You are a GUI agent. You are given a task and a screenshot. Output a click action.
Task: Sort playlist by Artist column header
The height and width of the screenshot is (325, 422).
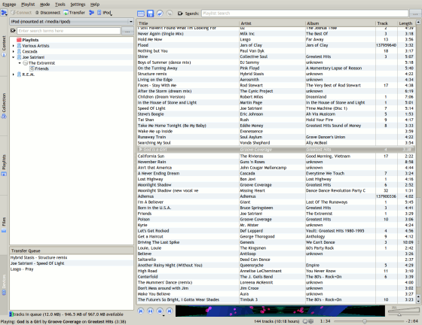pos(272,23)
